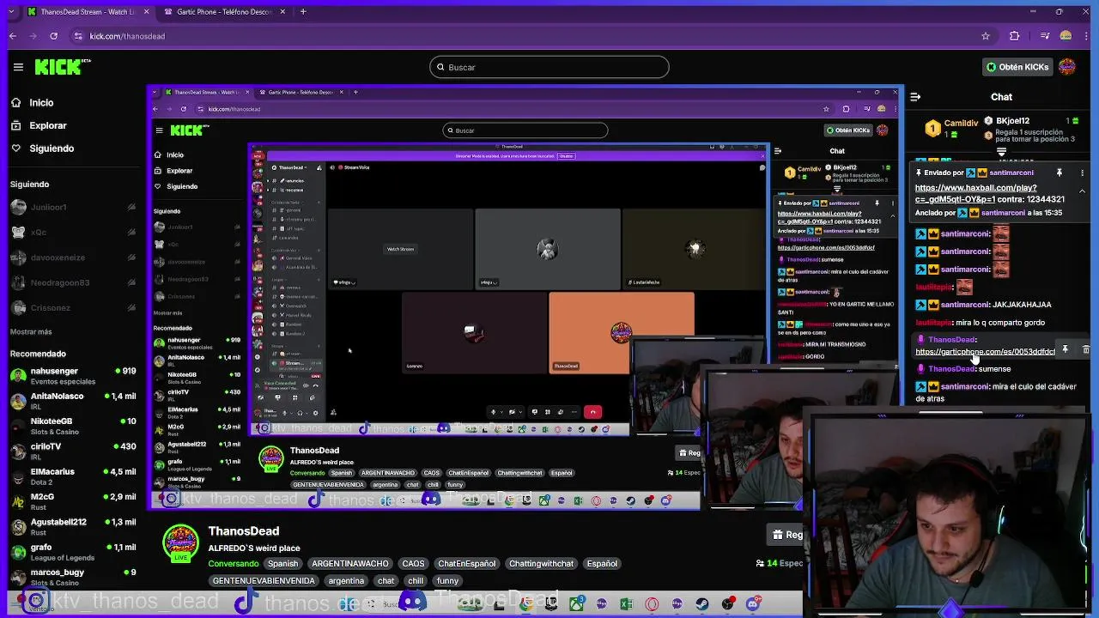Click santimarconi username in JAKJAKAHAJAA message
The height and width of the screenshot is (618, 1099).
pyautogui.click(x=964, y=305)
